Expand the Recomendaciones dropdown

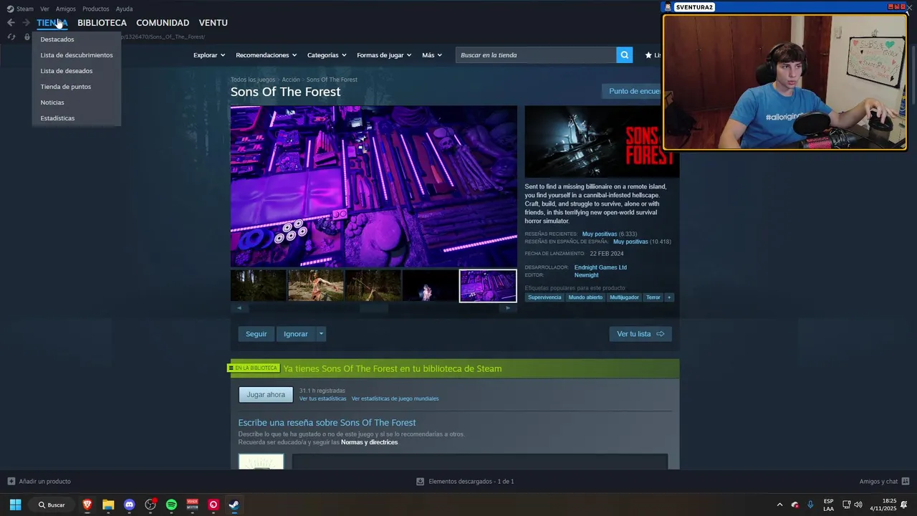point(267,55)
